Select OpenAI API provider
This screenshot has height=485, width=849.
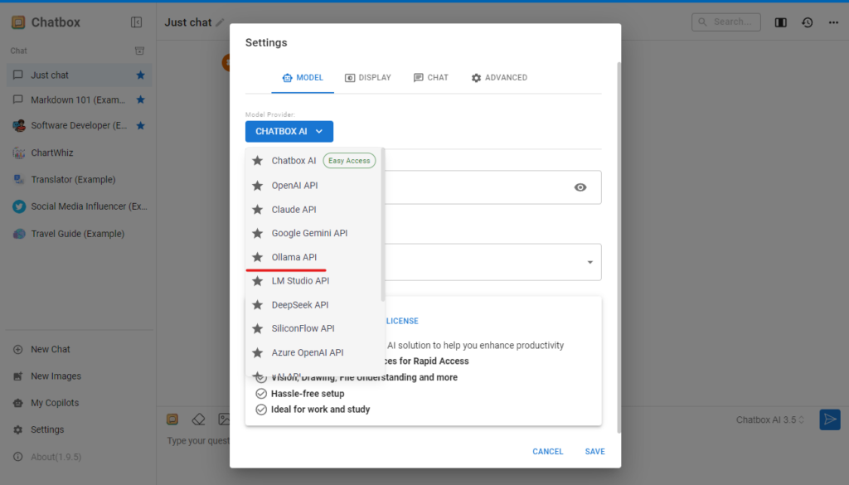click(x=314, y=186)
